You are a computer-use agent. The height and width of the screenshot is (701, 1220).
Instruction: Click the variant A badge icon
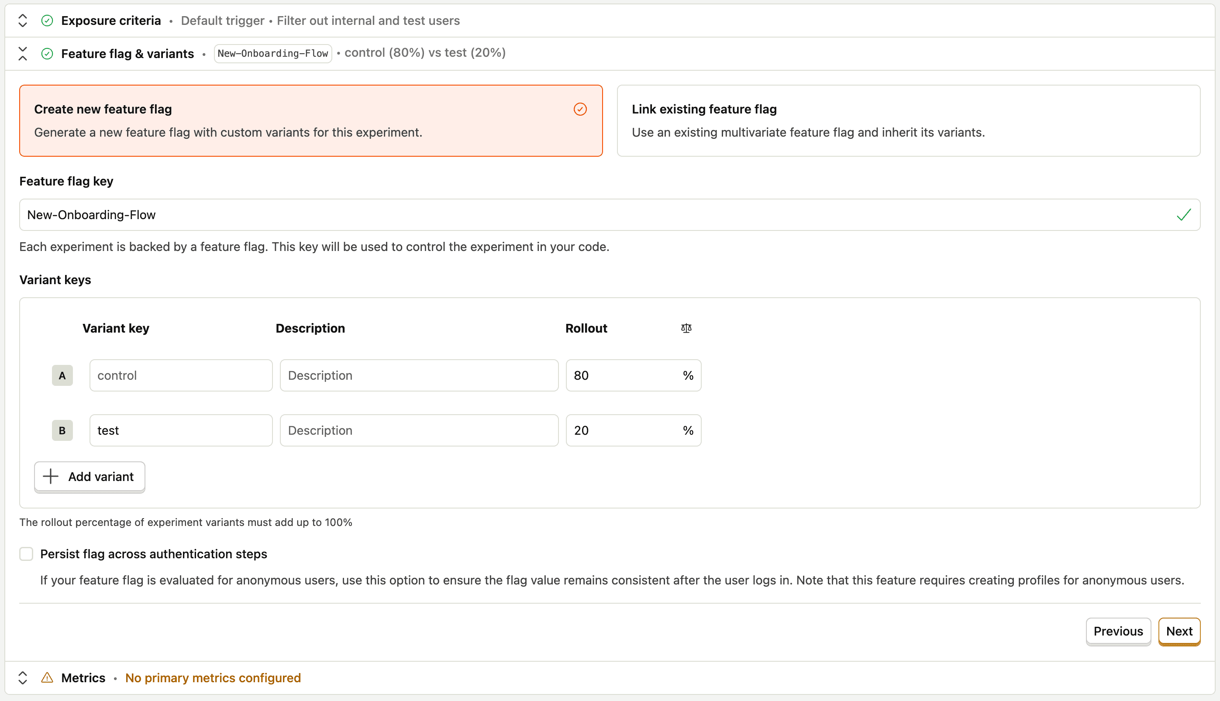coord(62,375)
